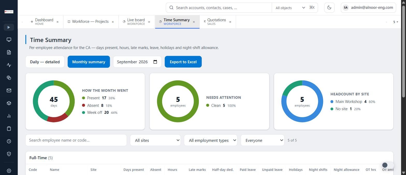Open the activity pulse icon in the sidebar
Screen dimensions: 406x175
point(9,65)
